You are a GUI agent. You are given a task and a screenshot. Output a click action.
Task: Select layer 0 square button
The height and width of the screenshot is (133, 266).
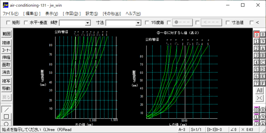coord(257,35)
